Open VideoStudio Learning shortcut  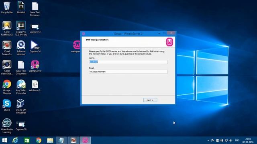[7, 126]
